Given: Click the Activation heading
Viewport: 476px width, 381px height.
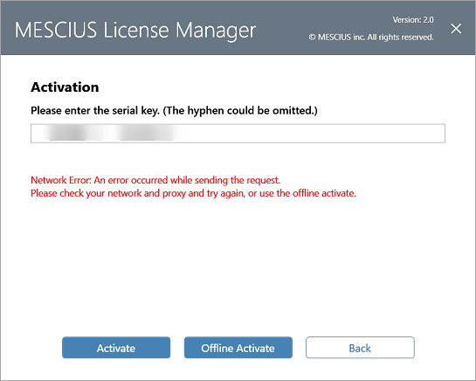Looking at the screenshot, I should point(65,87).
